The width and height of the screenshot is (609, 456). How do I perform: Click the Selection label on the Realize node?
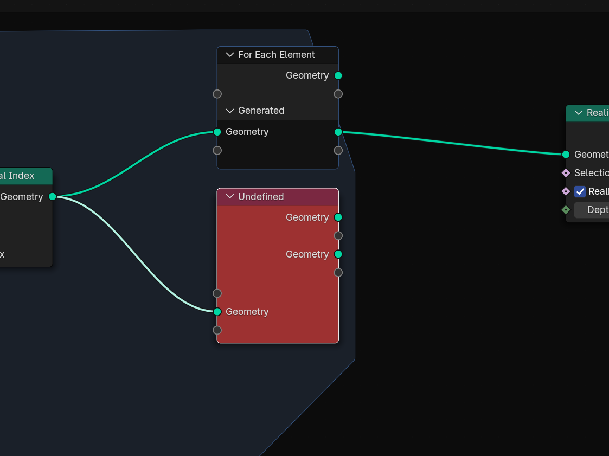(592, 173)
